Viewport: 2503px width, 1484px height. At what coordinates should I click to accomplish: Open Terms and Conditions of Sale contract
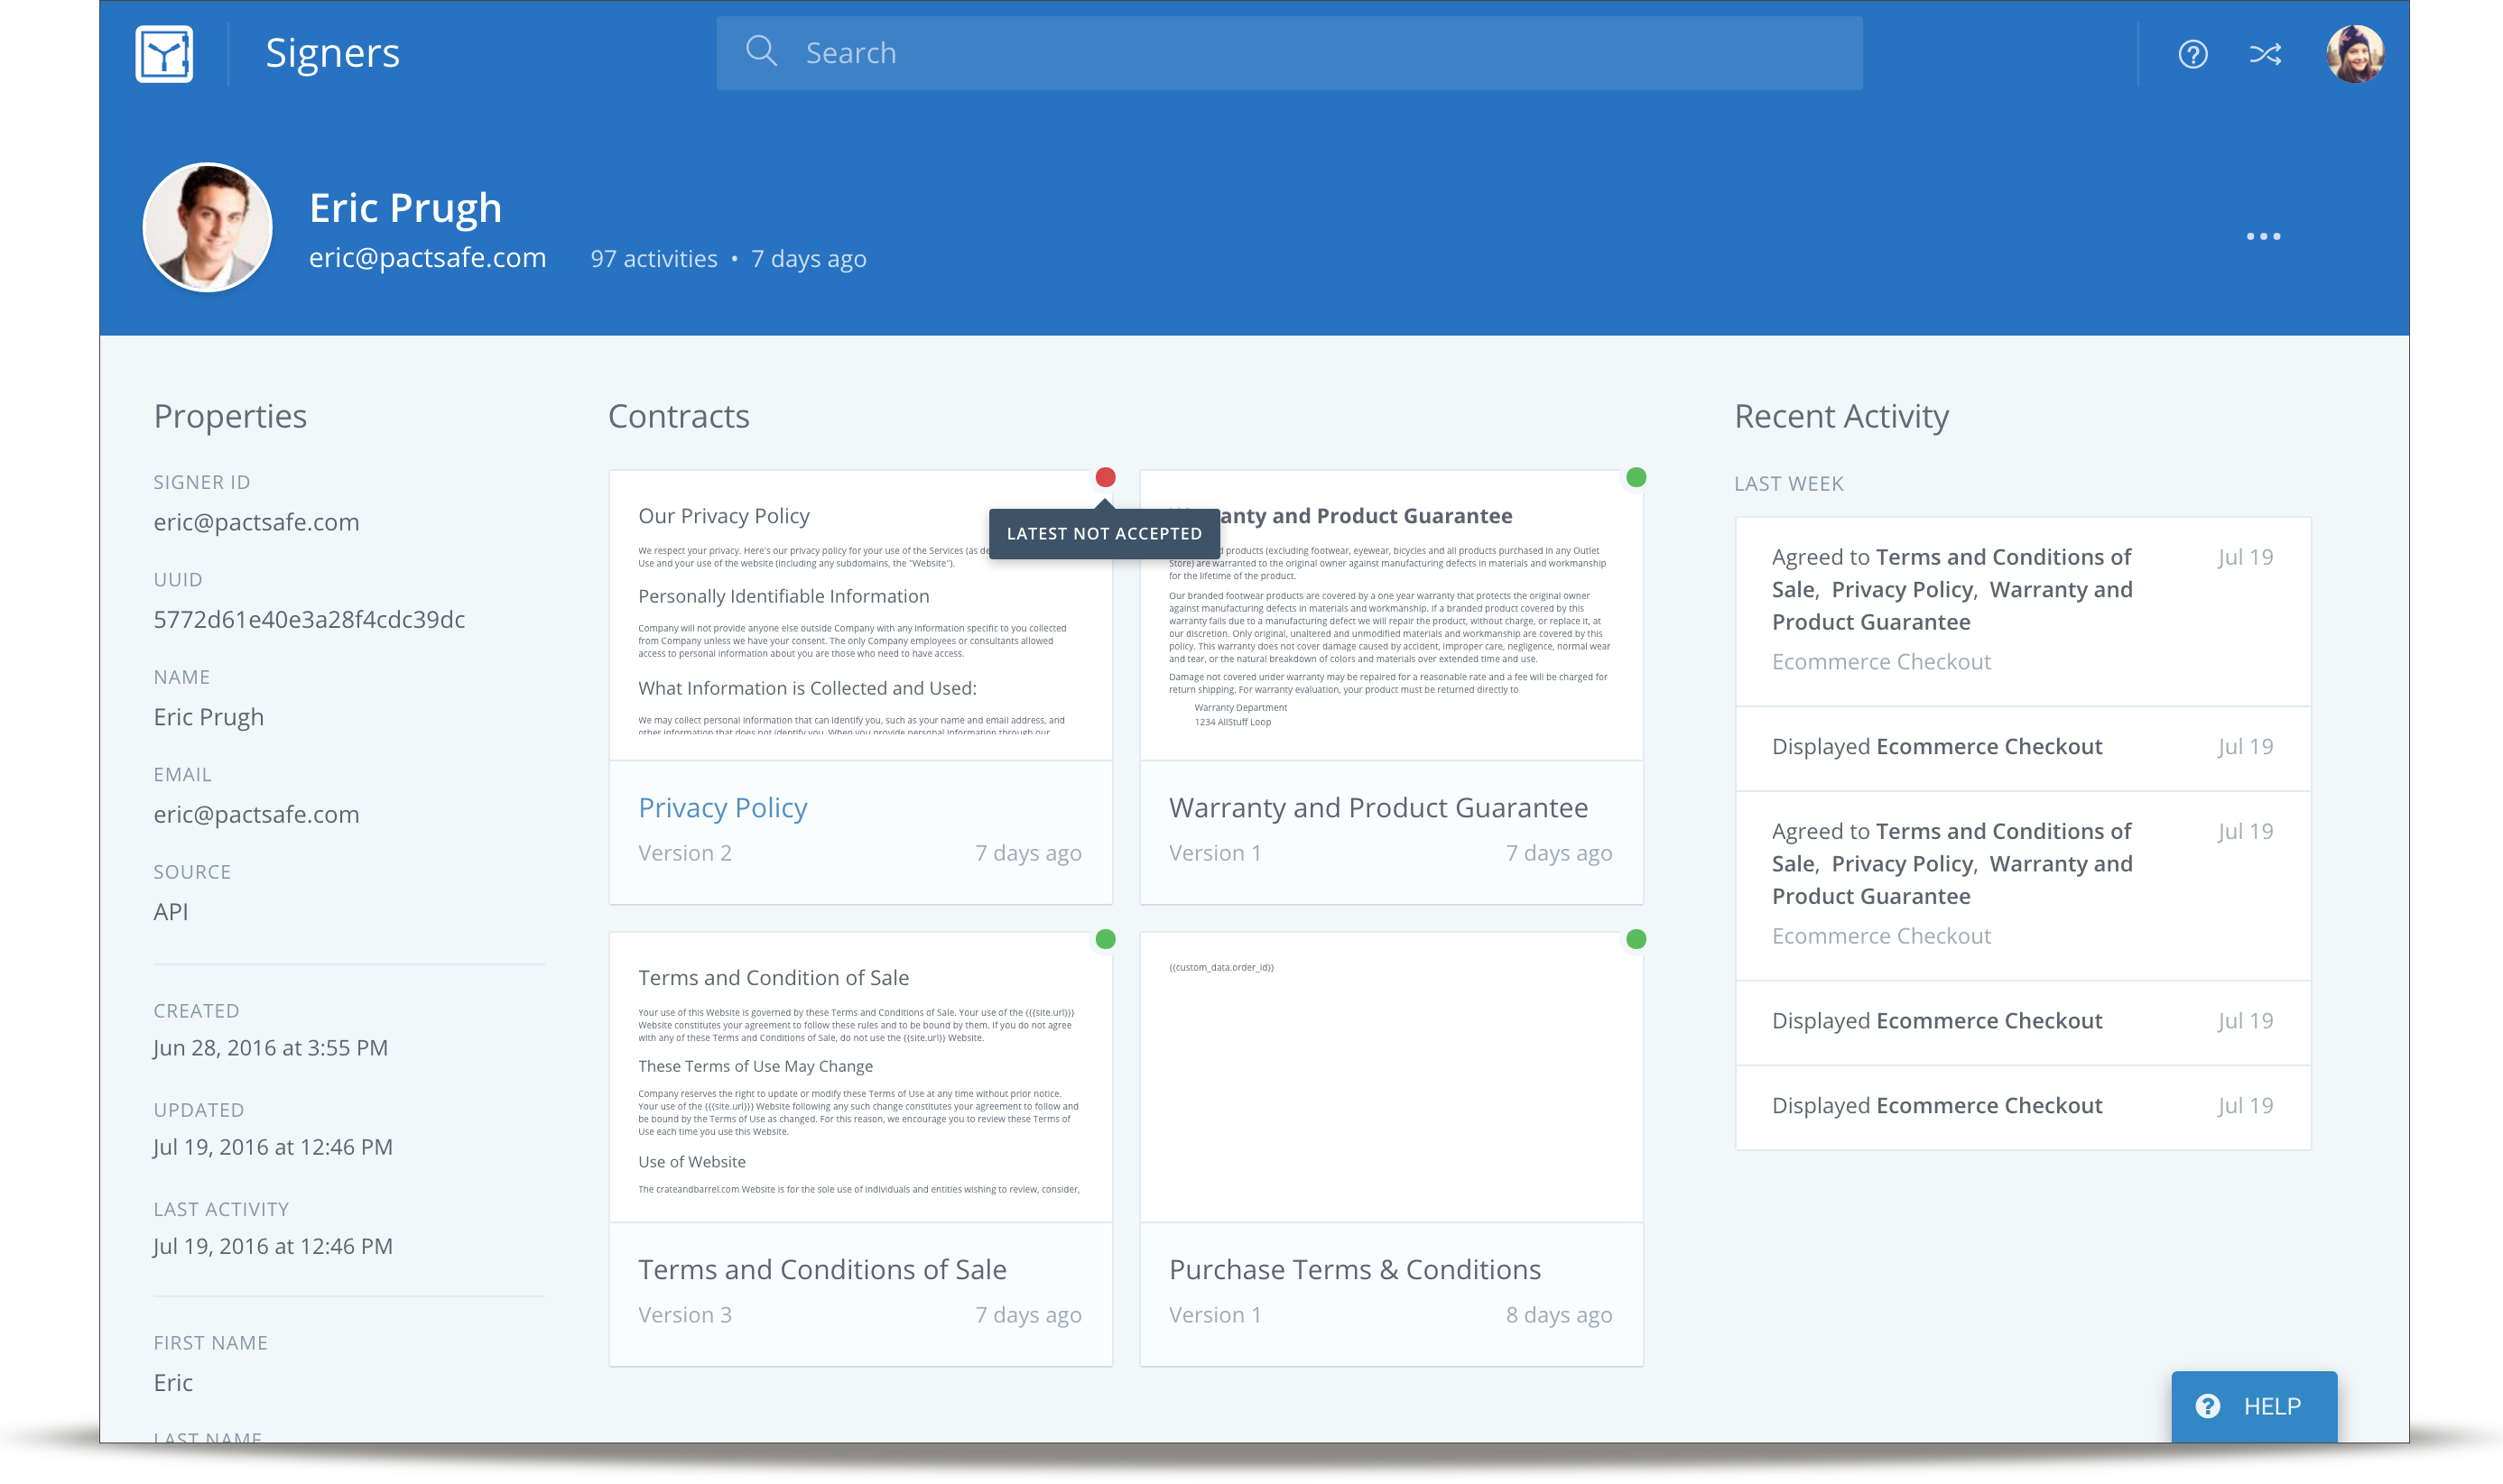(821, 1270)
